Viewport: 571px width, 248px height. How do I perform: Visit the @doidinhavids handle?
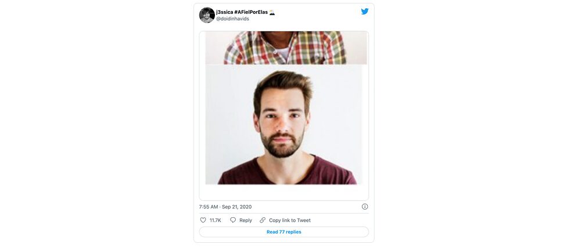(232, 19)
